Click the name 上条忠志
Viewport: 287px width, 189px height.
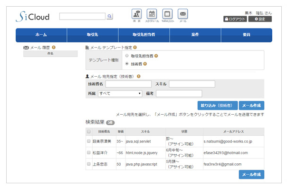pyautogui.click(x=100, y=164)
